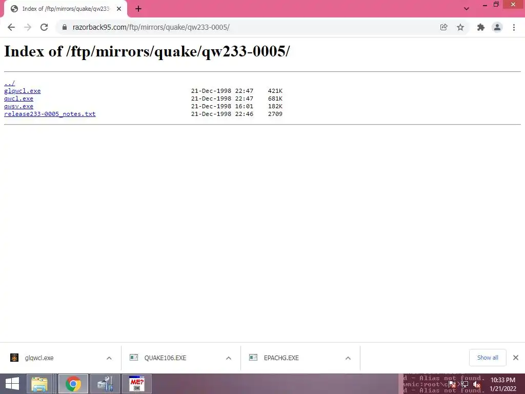Viewport: 525px width, 394px height.
Task: Click the qwcl.exe link
Action: [19, 98]
